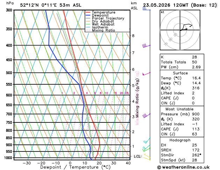Select the 'Dry Adiabat' legend label
Image resolution: width=220 pixels, height=170 pixels.
[x=103, y=21]
